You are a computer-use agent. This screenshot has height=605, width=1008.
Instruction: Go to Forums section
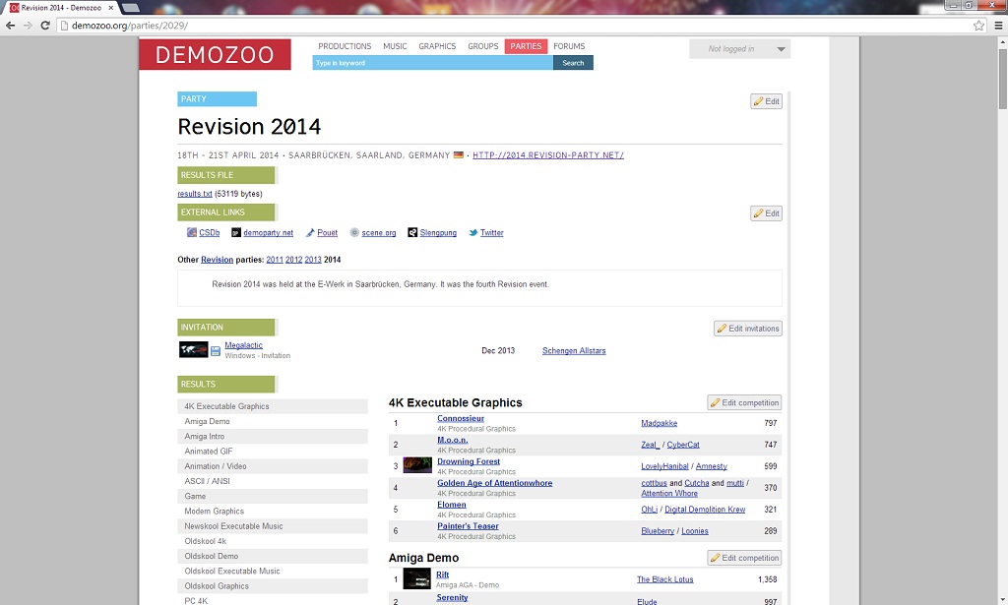[x=569, y=46]
